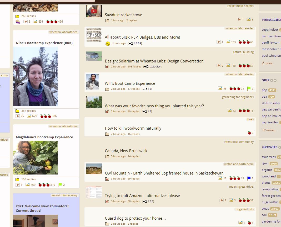
Task: Click the wiki badge icon under the SKIP, PEP thread
Action: pyautogui.click(x=108, y=44)
